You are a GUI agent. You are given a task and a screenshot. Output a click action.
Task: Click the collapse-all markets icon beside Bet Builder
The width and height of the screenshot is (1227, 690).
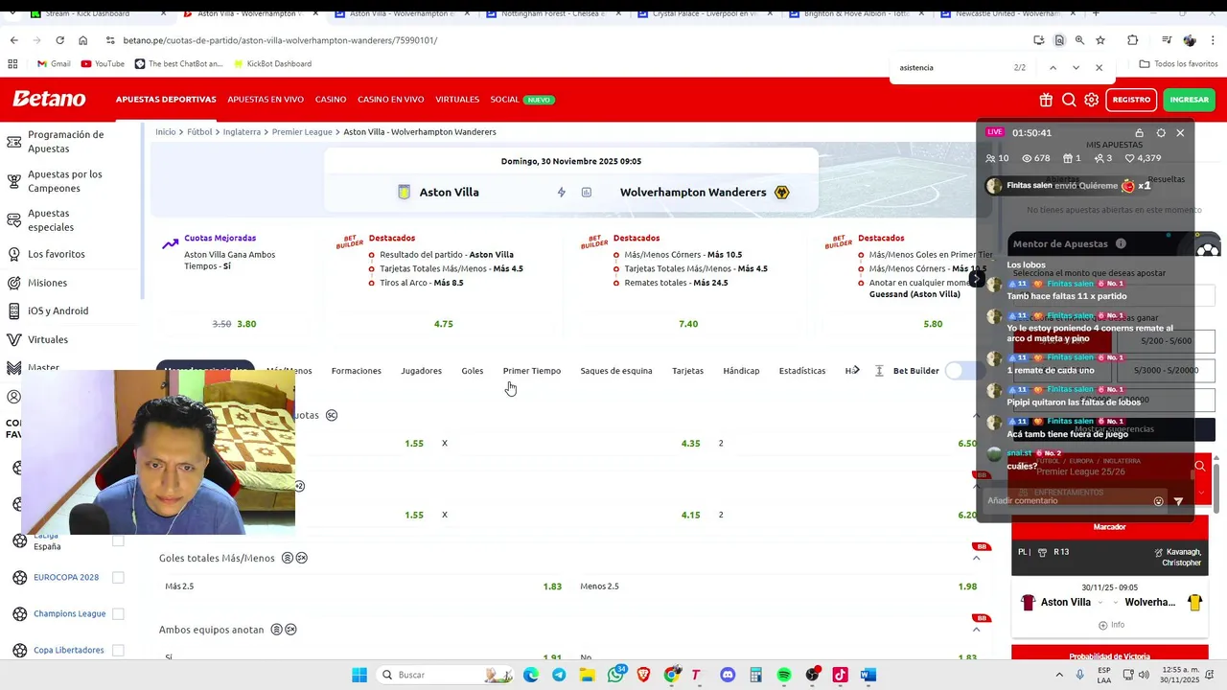[879, 371]
